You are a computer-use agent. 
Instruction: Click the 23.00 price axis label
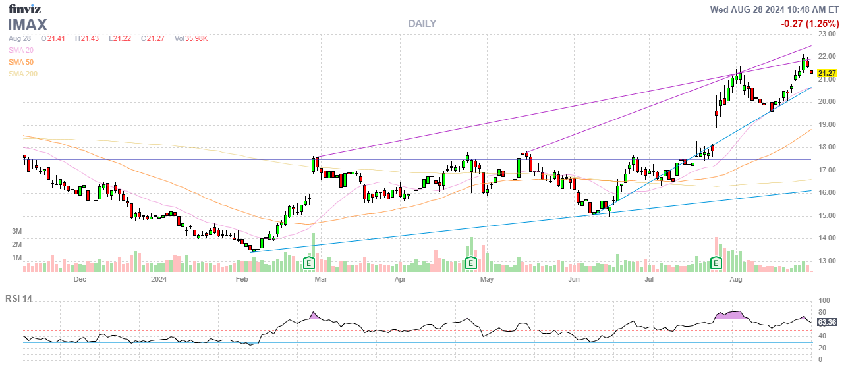click(x=827, y=34)
